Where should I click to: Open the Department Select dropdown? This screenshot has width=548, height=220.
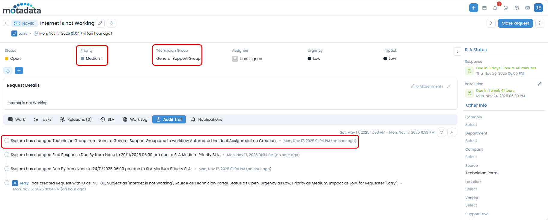click(x=471, y=141)
